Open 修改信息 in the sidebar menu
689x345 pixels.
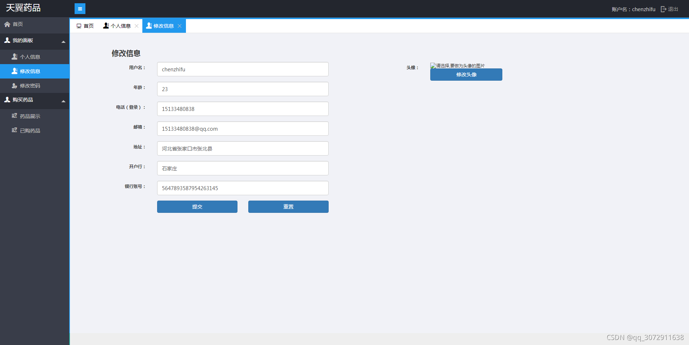coord(35,71)
